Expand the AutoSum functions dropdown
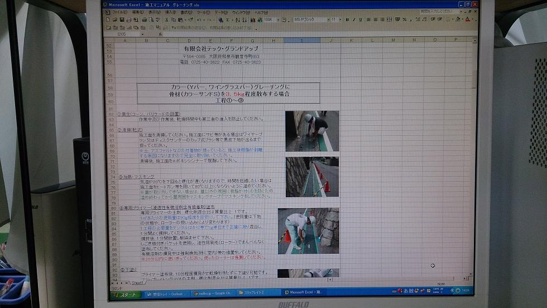This screenshot has height=308, width=547. coord(233,20)
